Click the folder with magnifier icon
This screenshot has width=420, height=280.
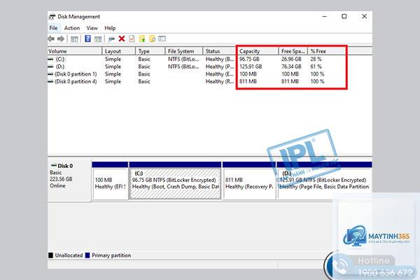click(x=152, y=39)
